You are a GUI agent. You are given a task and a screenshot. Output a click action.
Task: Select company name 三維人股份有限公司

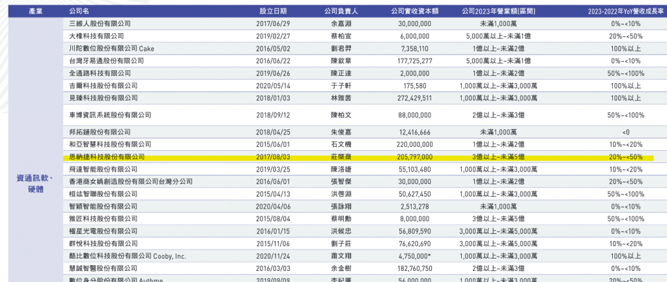click(100, 24)
